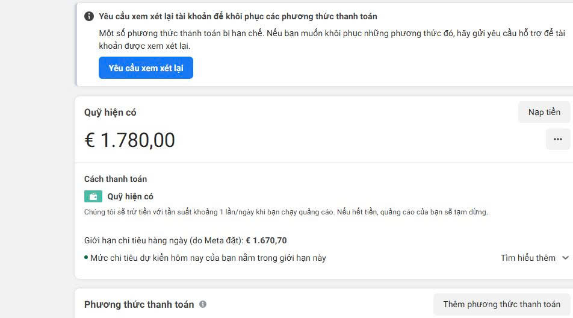Click the Phương thức thanh toán section heading

tap(139, 304)
